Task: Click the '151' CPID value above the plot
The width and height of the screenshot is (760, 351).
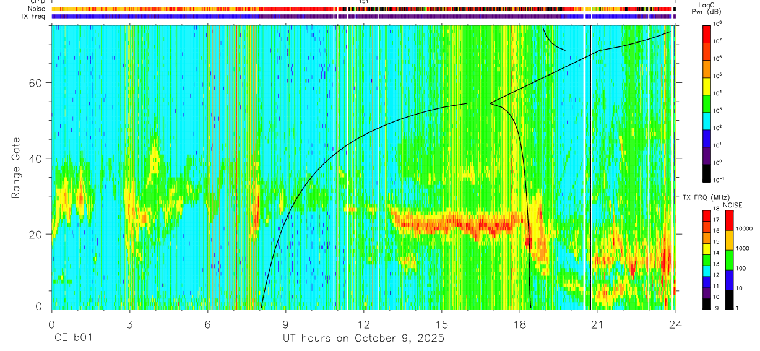Action: (x=364, y=2)
